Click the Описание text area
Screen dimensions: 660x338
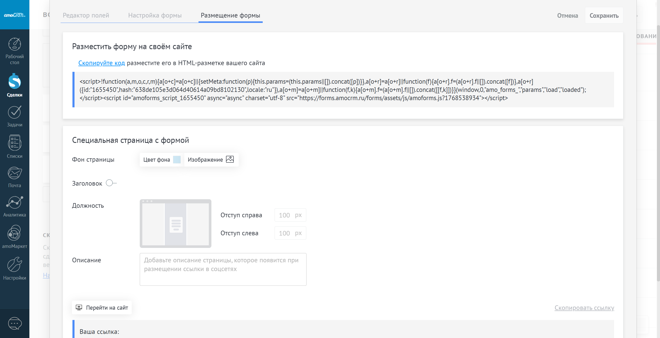223,269
